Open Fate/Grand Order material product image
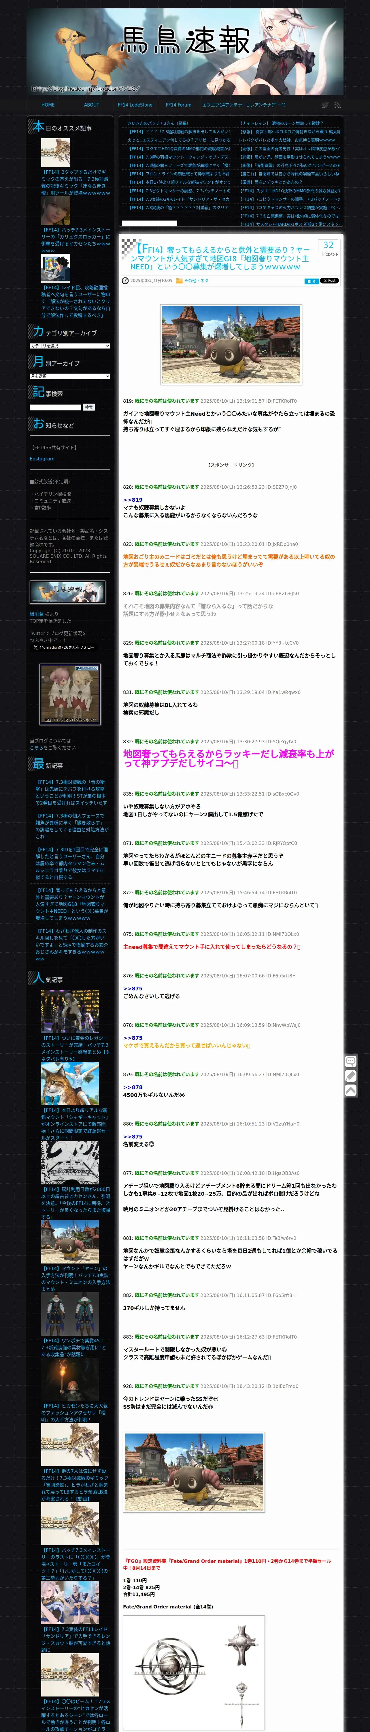This screenshot has height=1732, width=370. (193, 1673)
